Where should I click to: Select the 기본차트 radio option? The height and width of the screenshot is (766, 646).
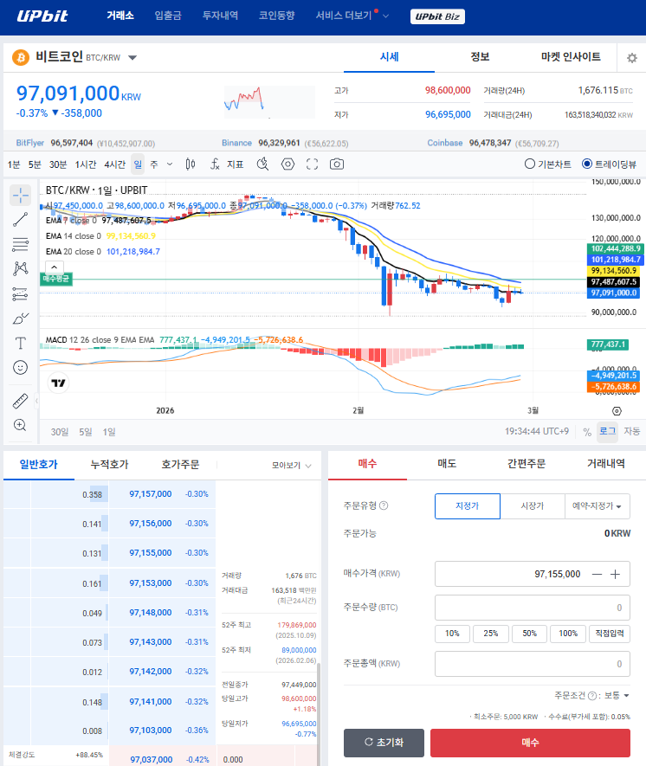pos(548,164)
